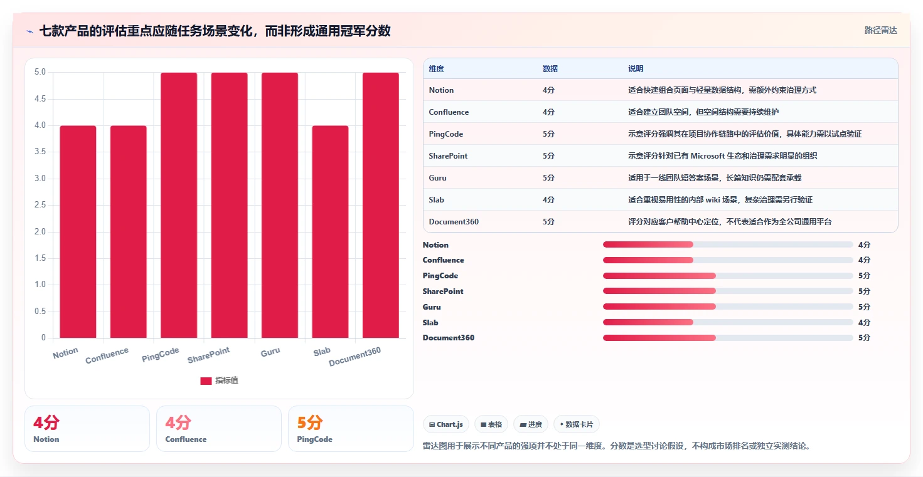Click the Chart.js tag button
Viewport: 923px width, 477px height.
[446, 424]
